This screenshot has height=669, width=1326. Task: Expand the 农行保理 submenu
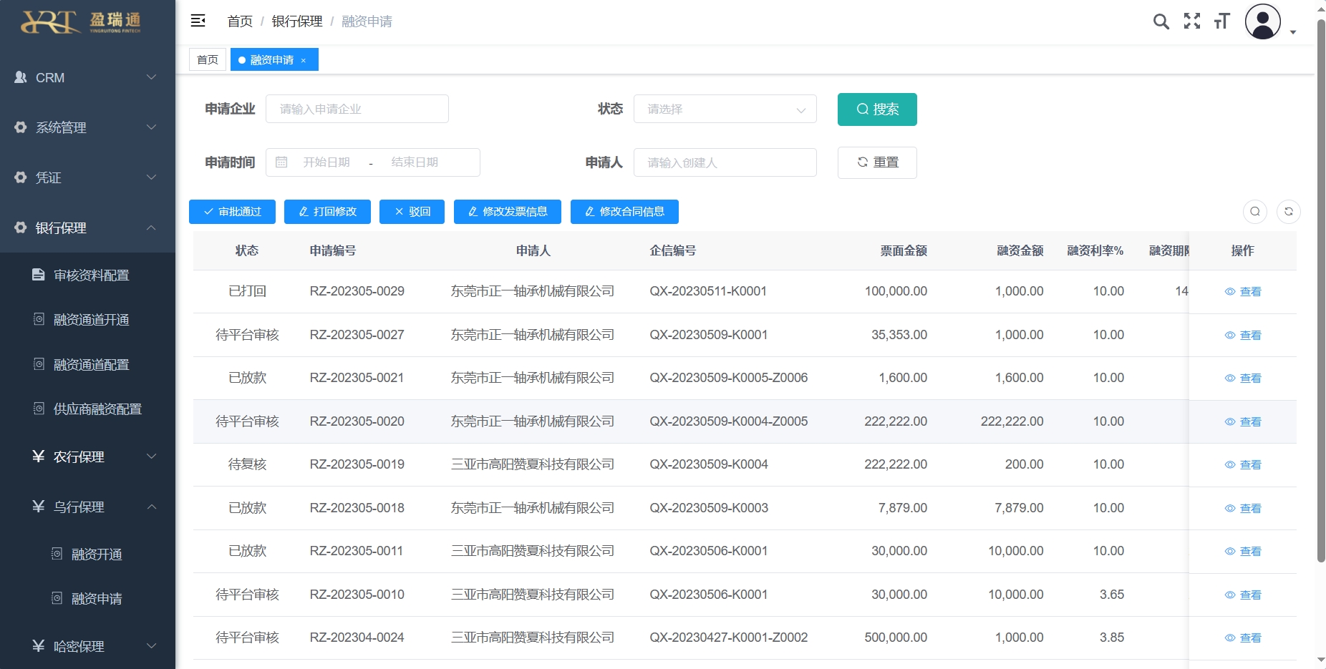coord(87,456)
